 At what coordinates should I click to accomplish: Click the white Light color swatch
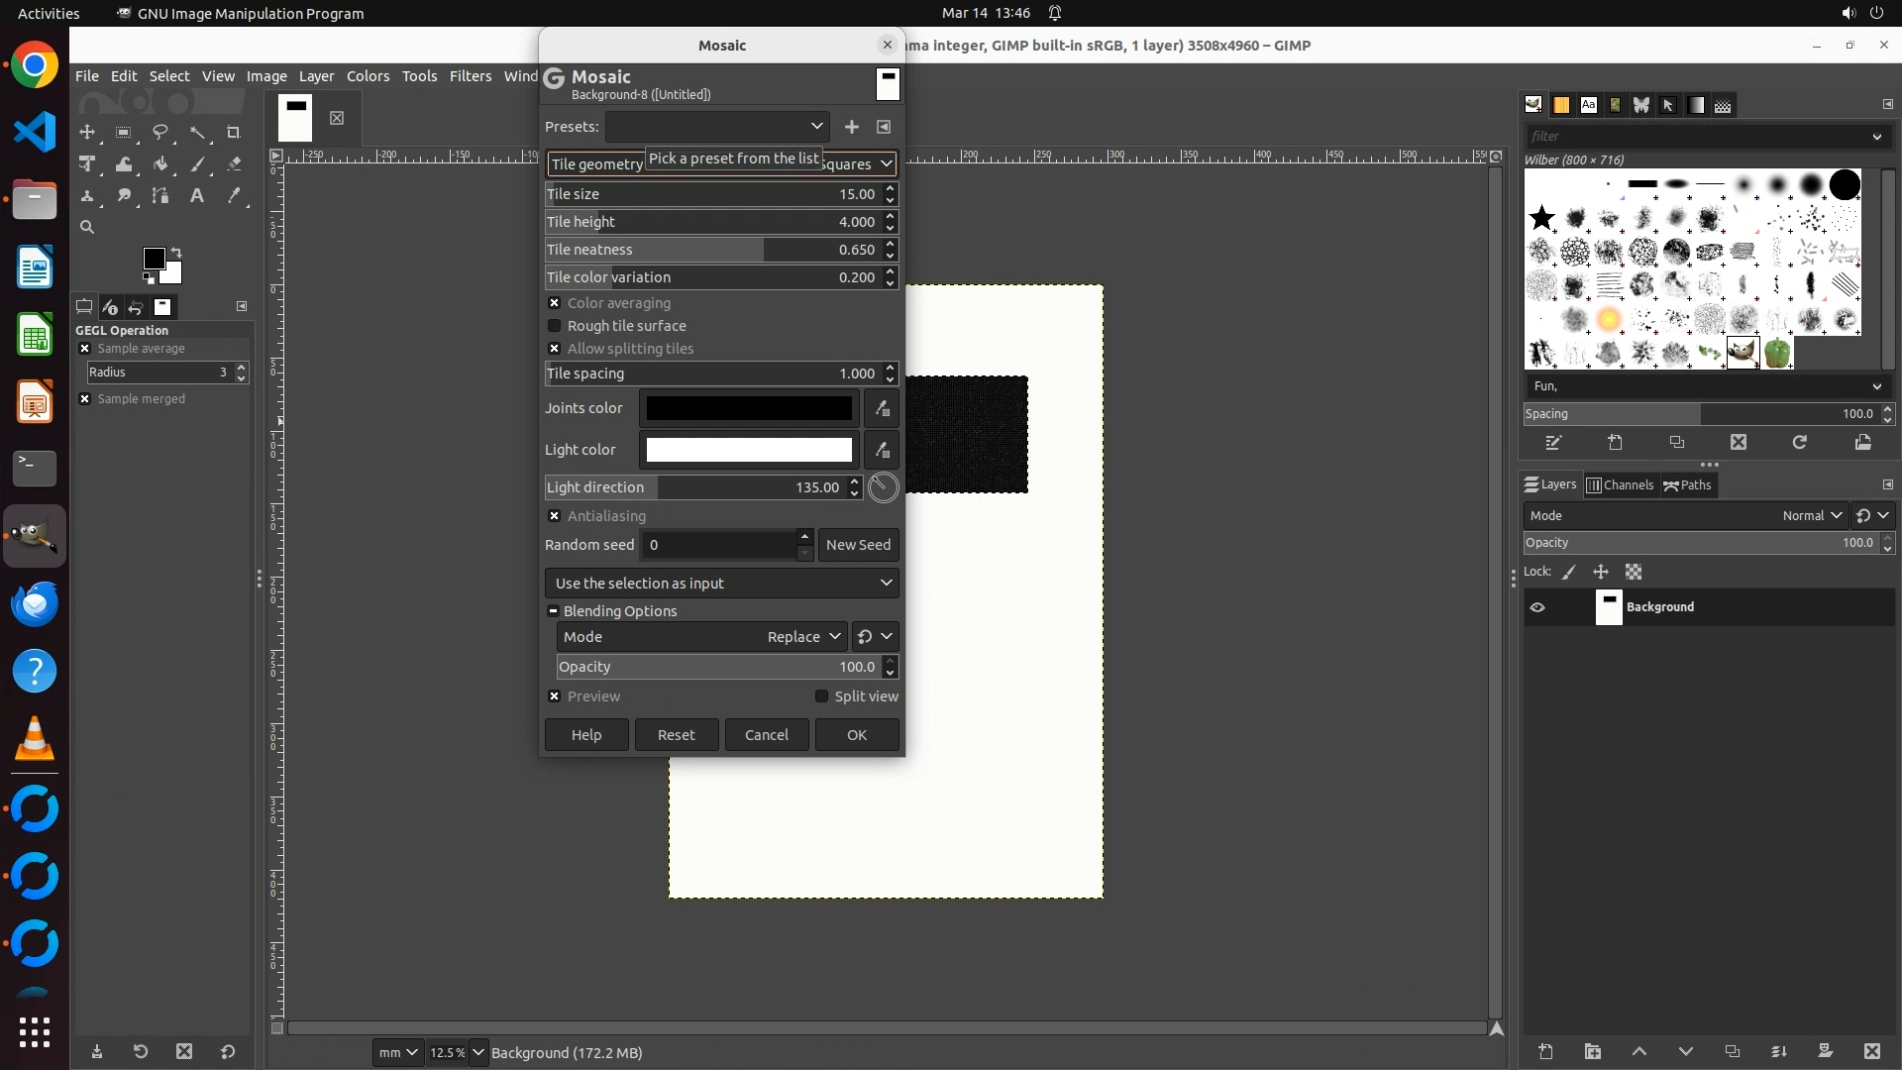tap(749, 450)
